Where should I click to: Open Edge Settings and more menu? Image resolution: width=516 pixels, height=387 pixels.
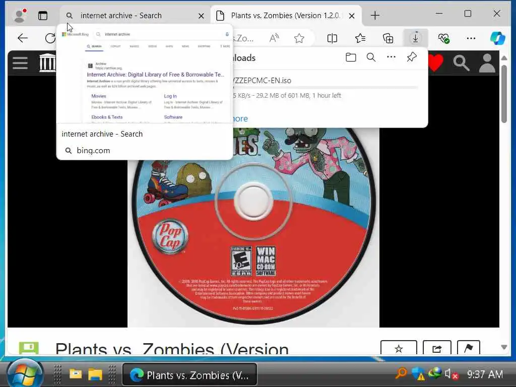click(x=471, y=38)
